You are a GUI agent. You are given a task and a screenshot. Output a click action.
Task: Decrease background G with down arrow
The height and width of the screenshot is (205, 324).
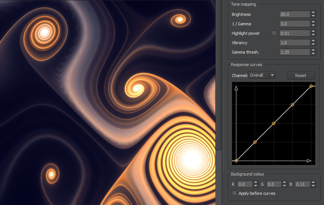click(x=284, y=186)
